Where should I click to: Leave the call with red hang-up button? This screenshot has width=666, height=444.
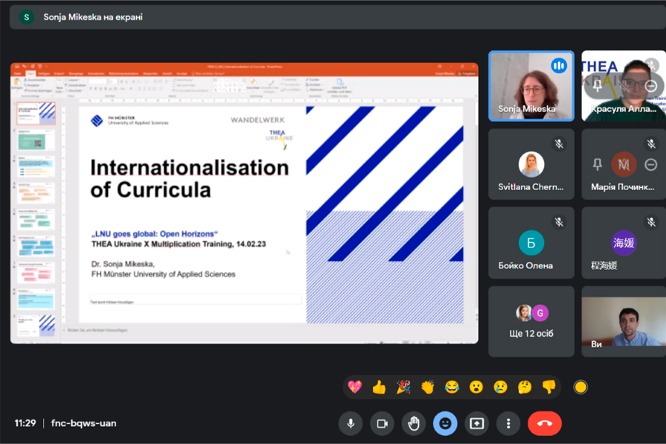point(545,423)
